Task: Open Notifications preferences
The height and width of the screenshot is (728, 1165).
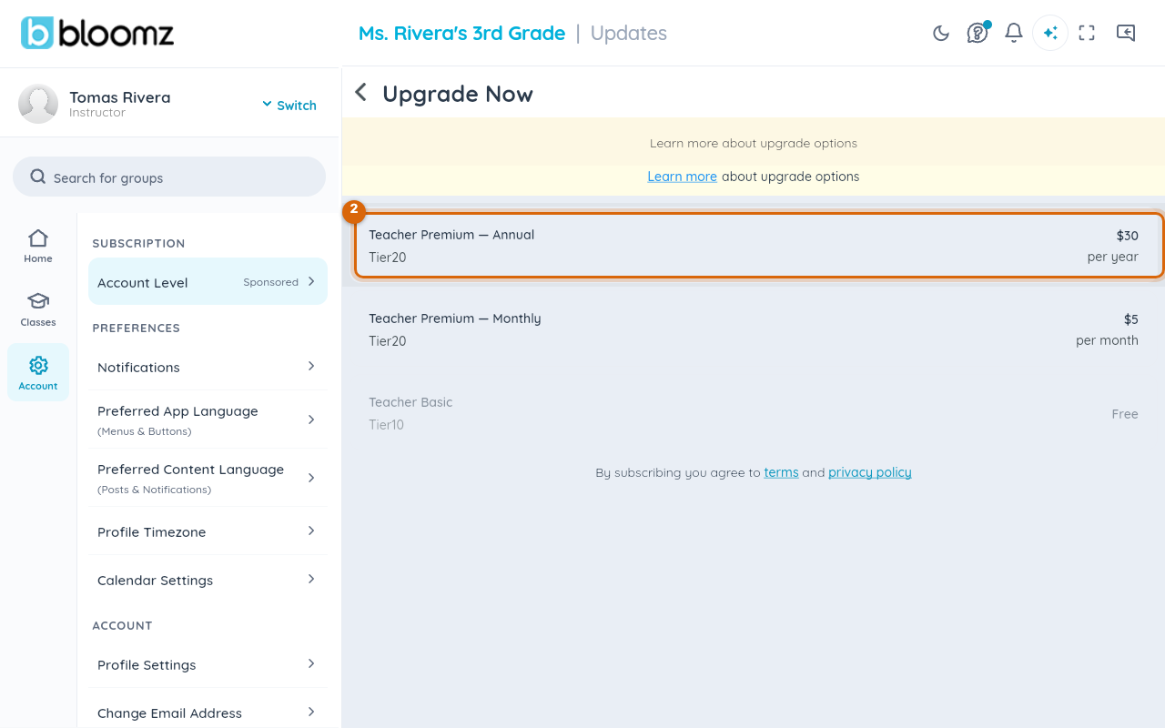Action: [208, 367]
